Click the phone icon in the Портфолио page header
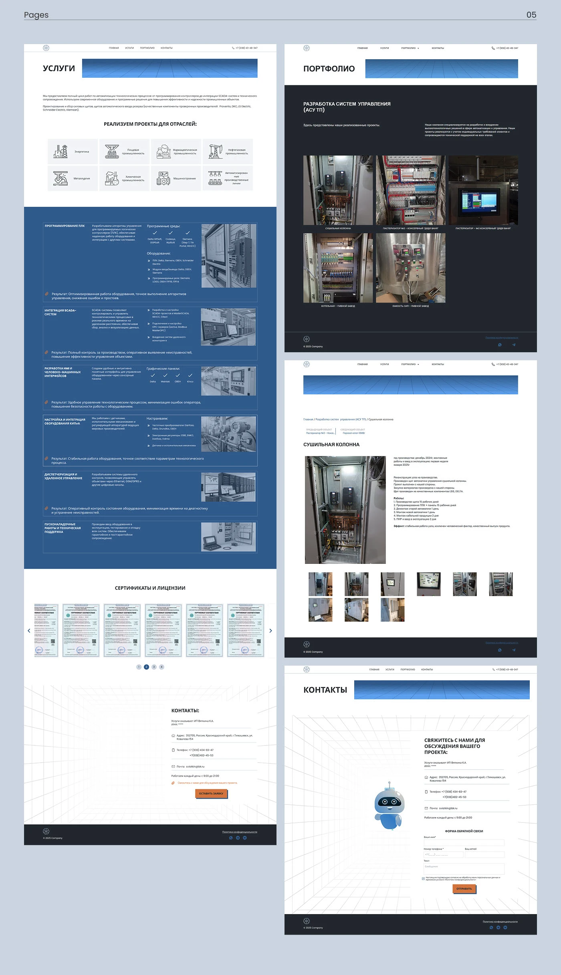This screenshot has height=975, width=561. coord(493,48)
